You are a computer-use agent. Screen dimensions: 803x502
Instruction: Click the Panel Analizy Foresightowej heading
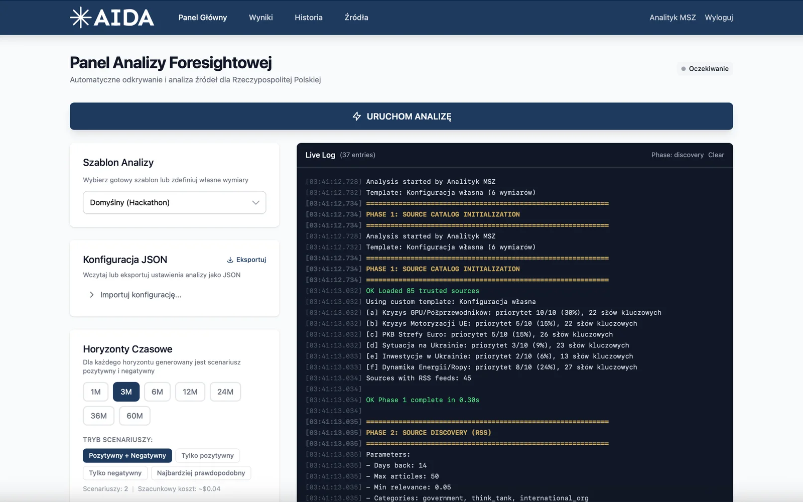pos(171,63)
